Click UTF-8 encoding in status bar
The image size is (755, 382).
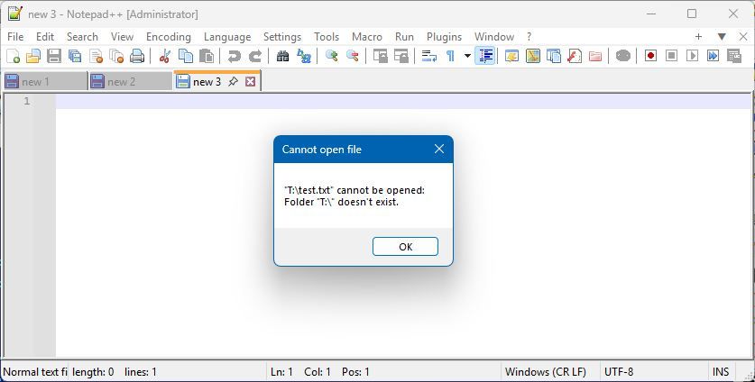(619, 372)
